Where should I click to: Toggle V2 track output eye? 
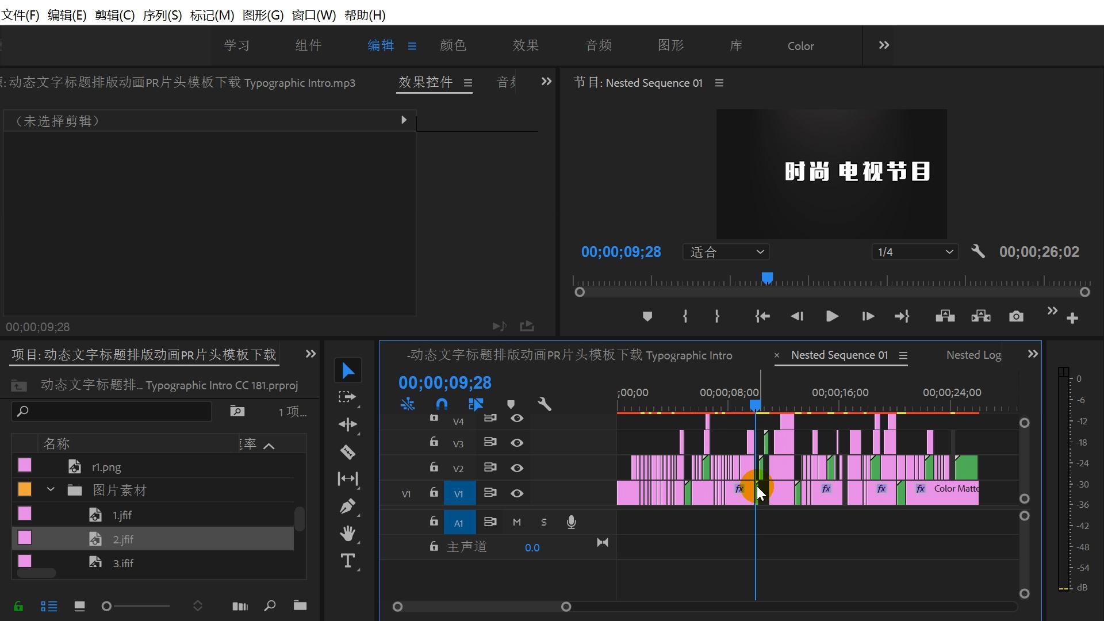click(517, 468)
